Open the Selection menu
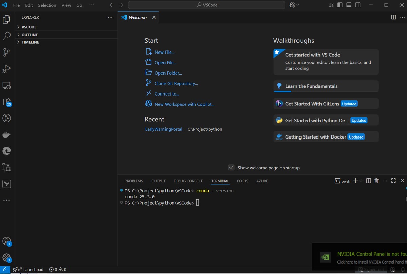This screenshot has width=407, height=274. pos(47,5)
